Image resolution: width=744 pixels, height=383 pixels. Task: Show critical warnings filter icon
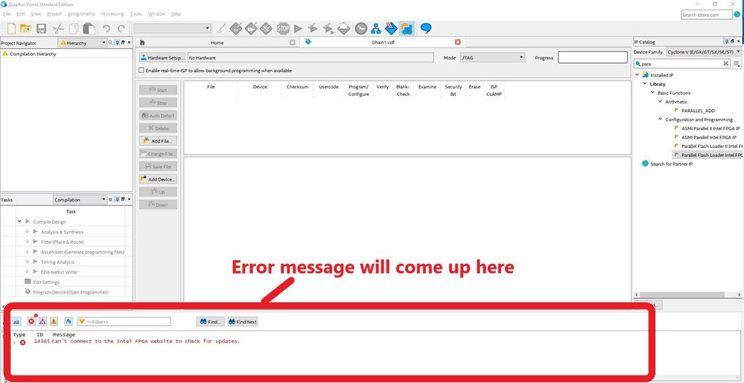42,321
